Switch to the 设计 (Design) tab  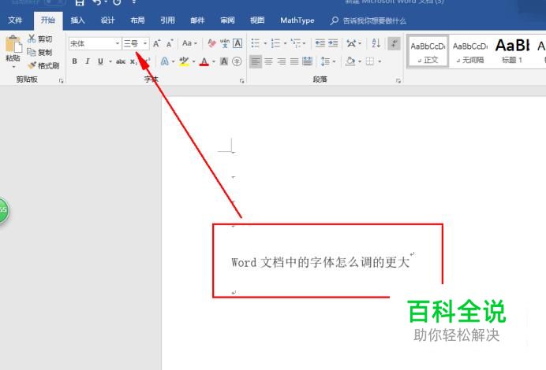(x=107, y=20)
